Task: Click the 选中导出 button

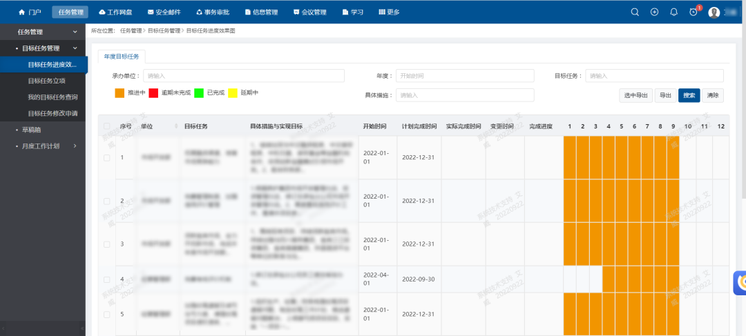Action: coord(635,95)
